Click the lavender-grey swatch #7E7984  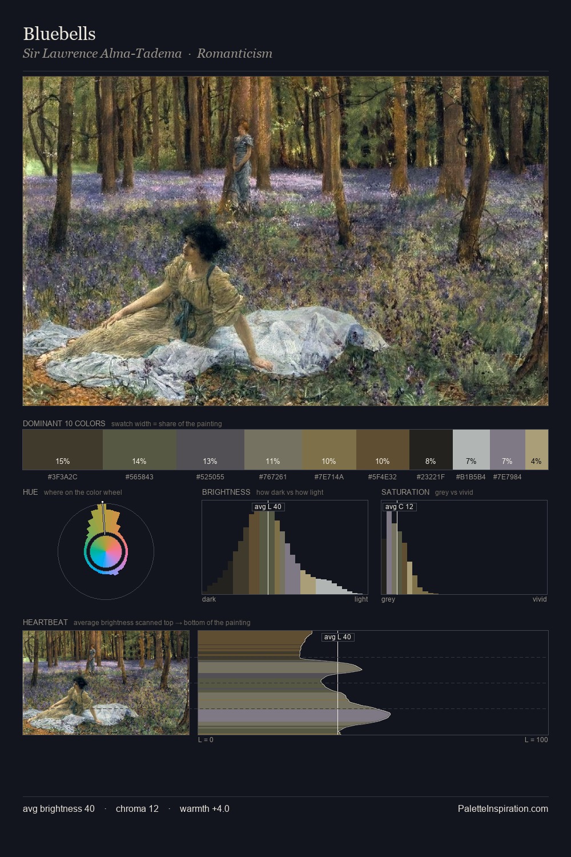[x=508, y=450]
